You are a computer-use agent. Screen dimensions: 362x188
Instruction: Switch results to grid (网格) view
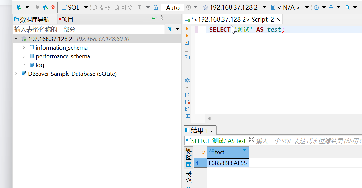tap(189, 158)
